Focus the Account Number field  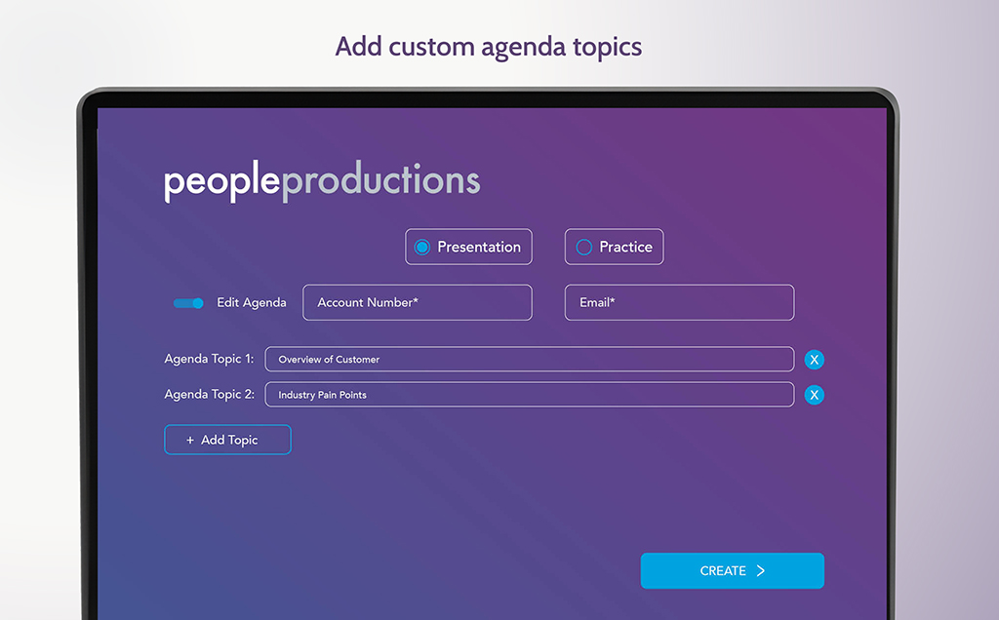point(418,303)
